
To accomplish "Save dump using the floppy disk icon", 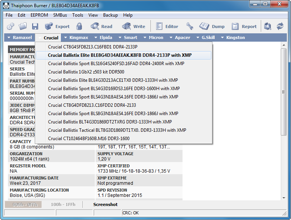I will point(35,27).
